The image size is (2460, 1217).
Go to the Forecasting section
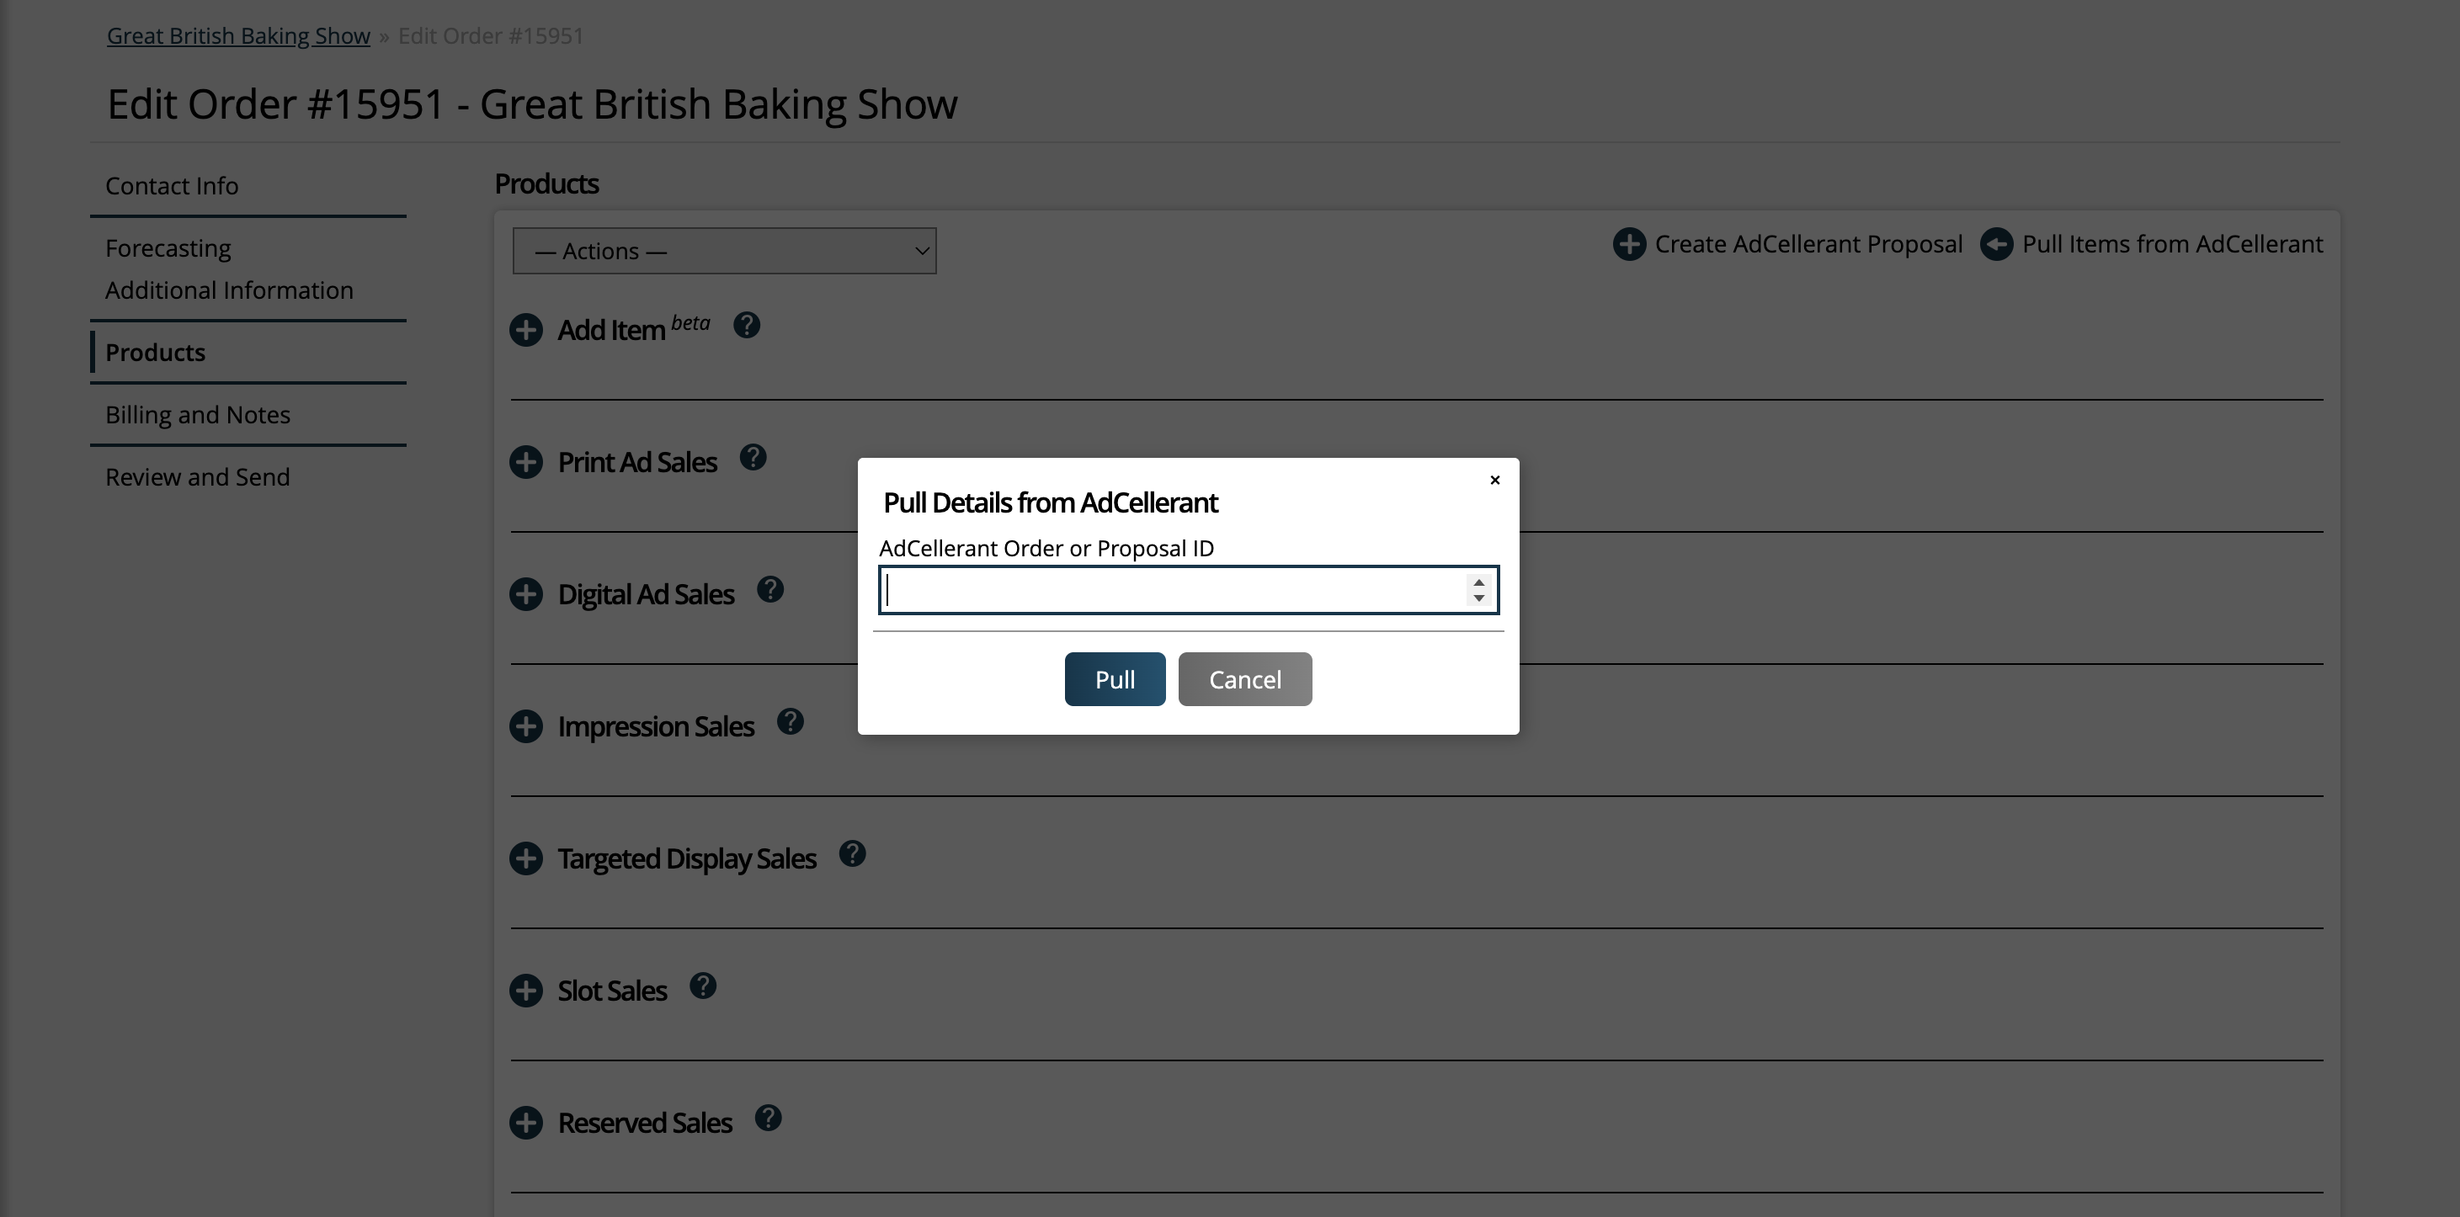click(x=168, y=248)
